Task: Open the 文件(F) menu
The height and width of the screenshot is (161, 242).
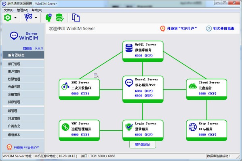Action: pos(8,10)
